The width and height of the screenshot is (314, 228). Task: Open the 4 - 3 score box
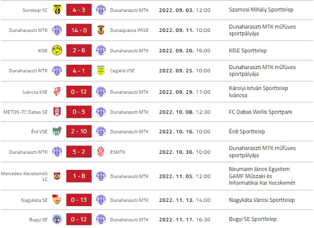tap(79, 10)
